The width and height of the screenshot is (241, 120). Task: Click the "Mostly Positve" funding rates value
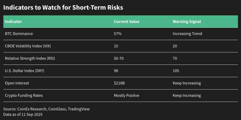(x=126, y=95)
